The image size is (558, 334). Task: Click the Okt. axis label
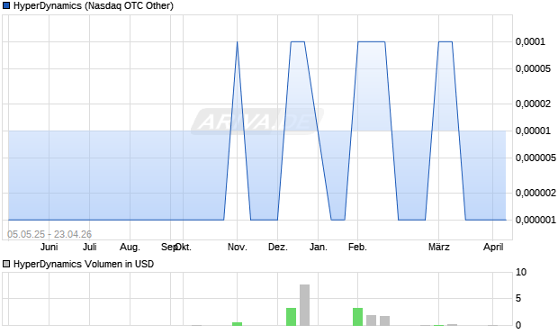click(x=184, y=247)
